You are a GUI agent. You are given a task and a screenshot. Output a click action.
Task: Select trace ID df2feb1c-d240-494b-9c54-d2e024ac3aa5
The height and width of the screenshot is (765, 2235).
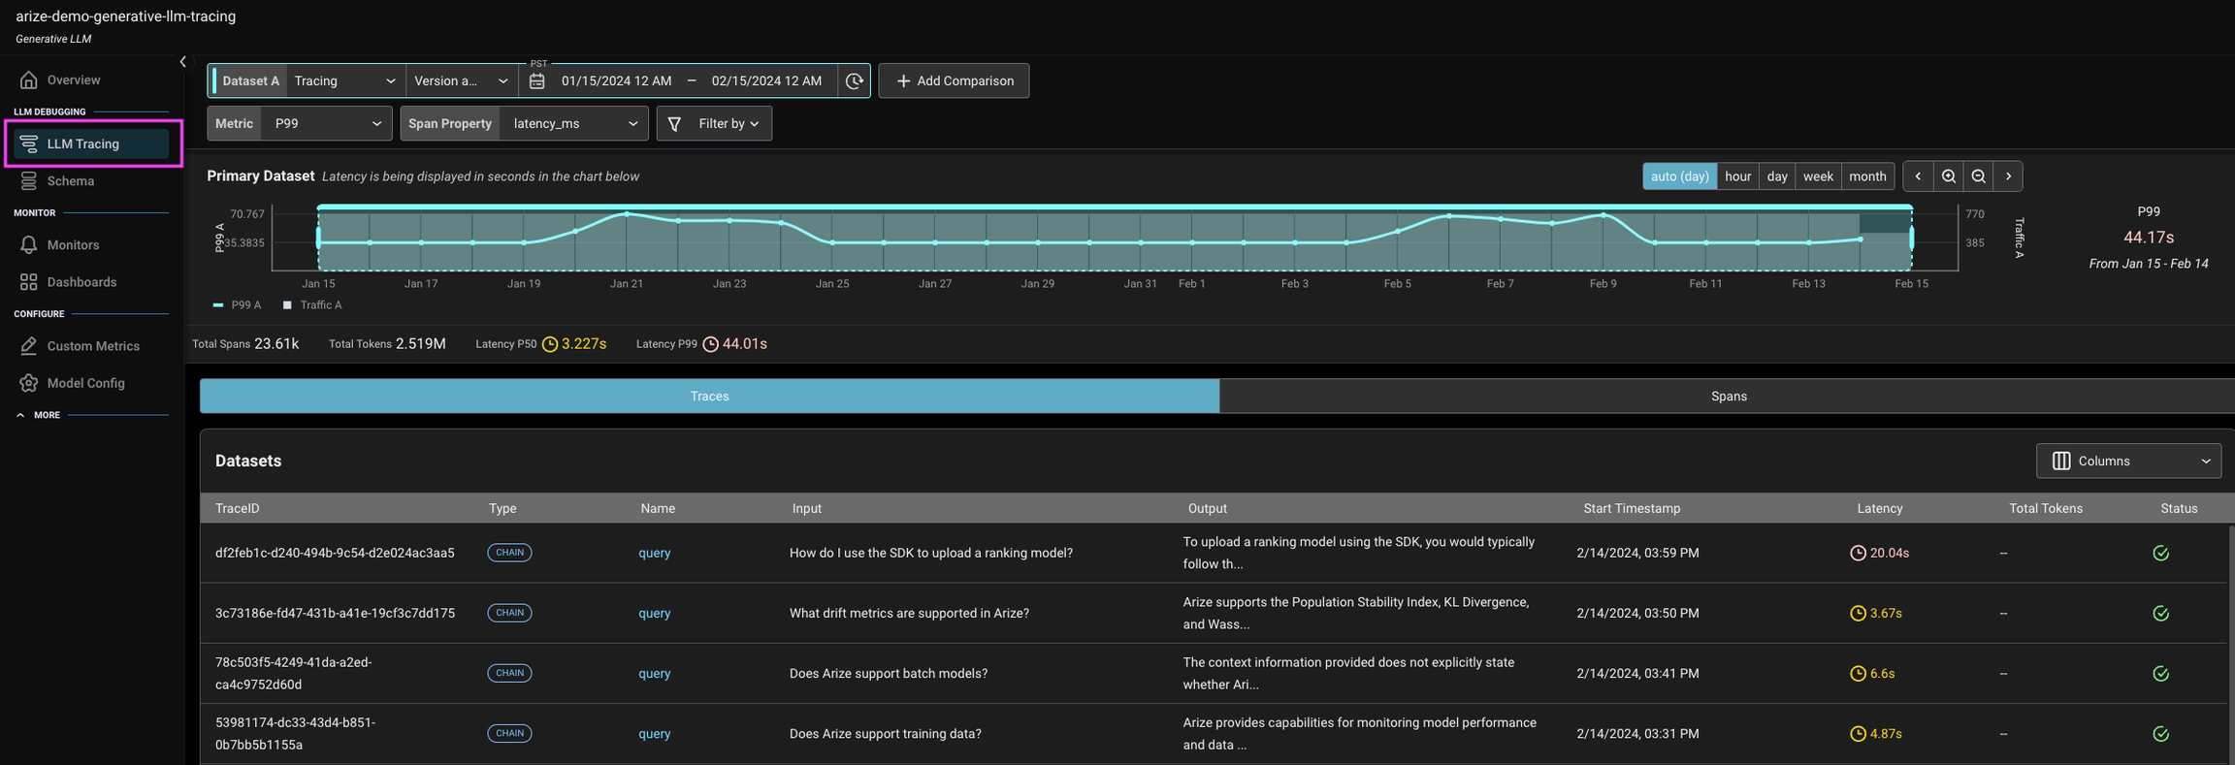pos(335,553)
